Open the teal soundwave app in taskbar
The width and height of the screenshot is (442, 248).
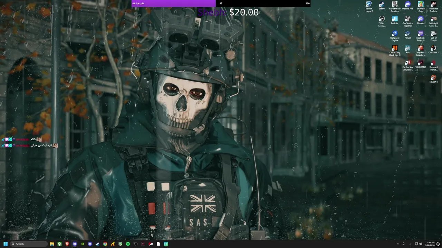tap(166, 244)
